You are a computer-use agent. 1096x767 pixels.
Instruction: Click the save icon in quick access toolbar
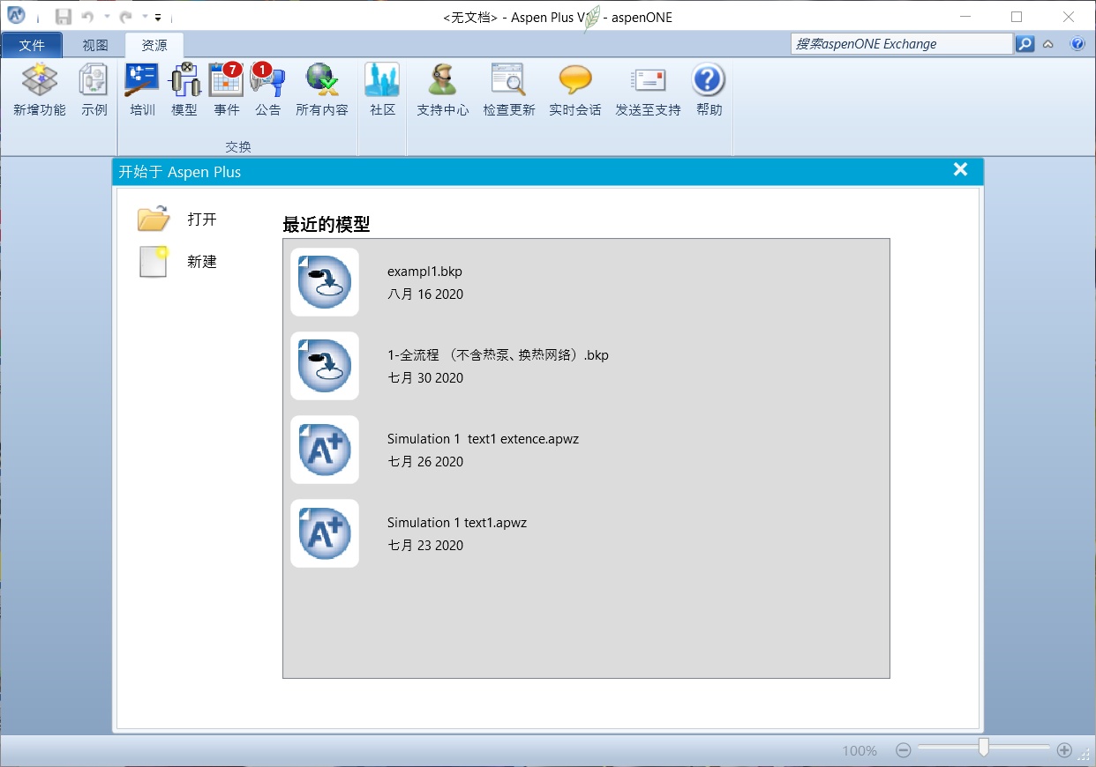click(x=63, y=17)
